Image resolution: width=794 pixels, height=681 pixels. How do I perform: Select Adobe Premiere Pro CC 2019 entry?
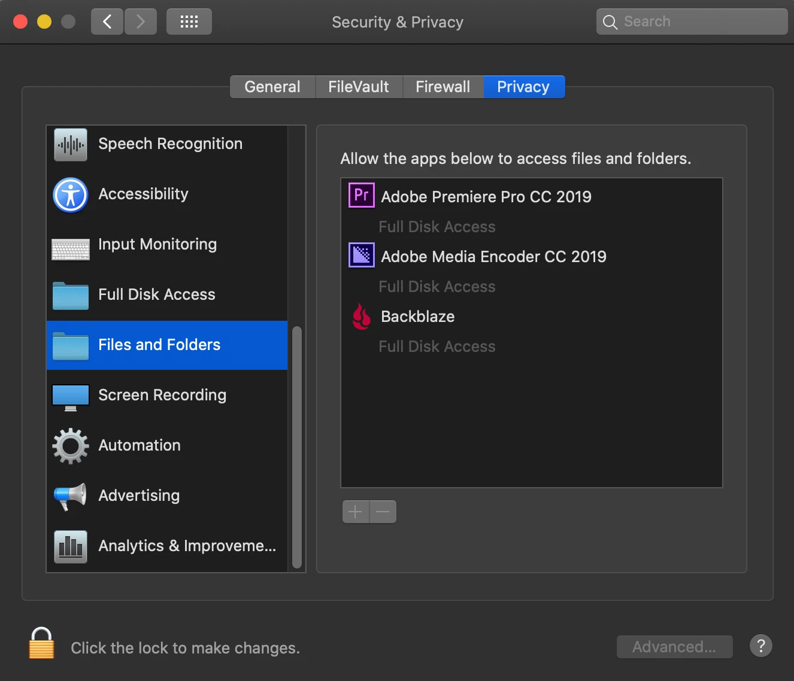click(x=532, y=196)
